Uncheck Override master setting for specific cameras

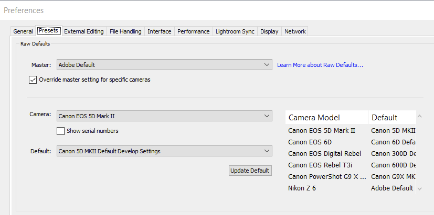[x=33, y=80]
